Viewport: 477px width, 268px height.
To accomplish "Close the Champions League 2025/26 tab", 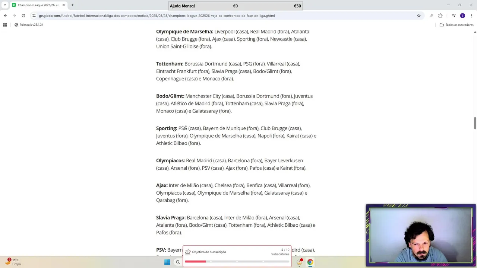I will 63,5.
